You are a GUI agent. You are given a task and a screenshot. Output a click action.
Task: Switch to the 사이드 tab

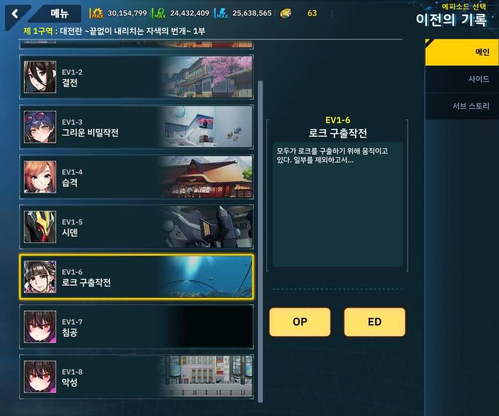pyautogui.click(x=462, y=79)
